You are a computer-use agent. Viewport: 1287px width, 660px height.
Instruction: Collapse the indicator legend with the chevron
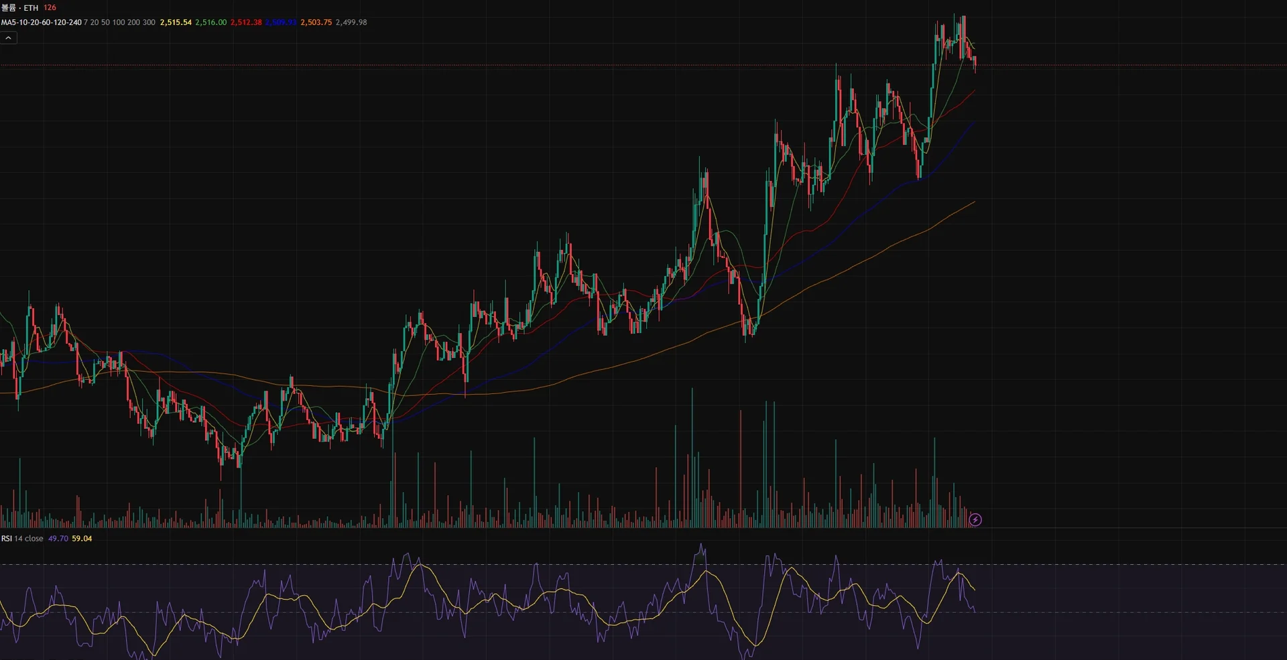click(x=8, y=38)
